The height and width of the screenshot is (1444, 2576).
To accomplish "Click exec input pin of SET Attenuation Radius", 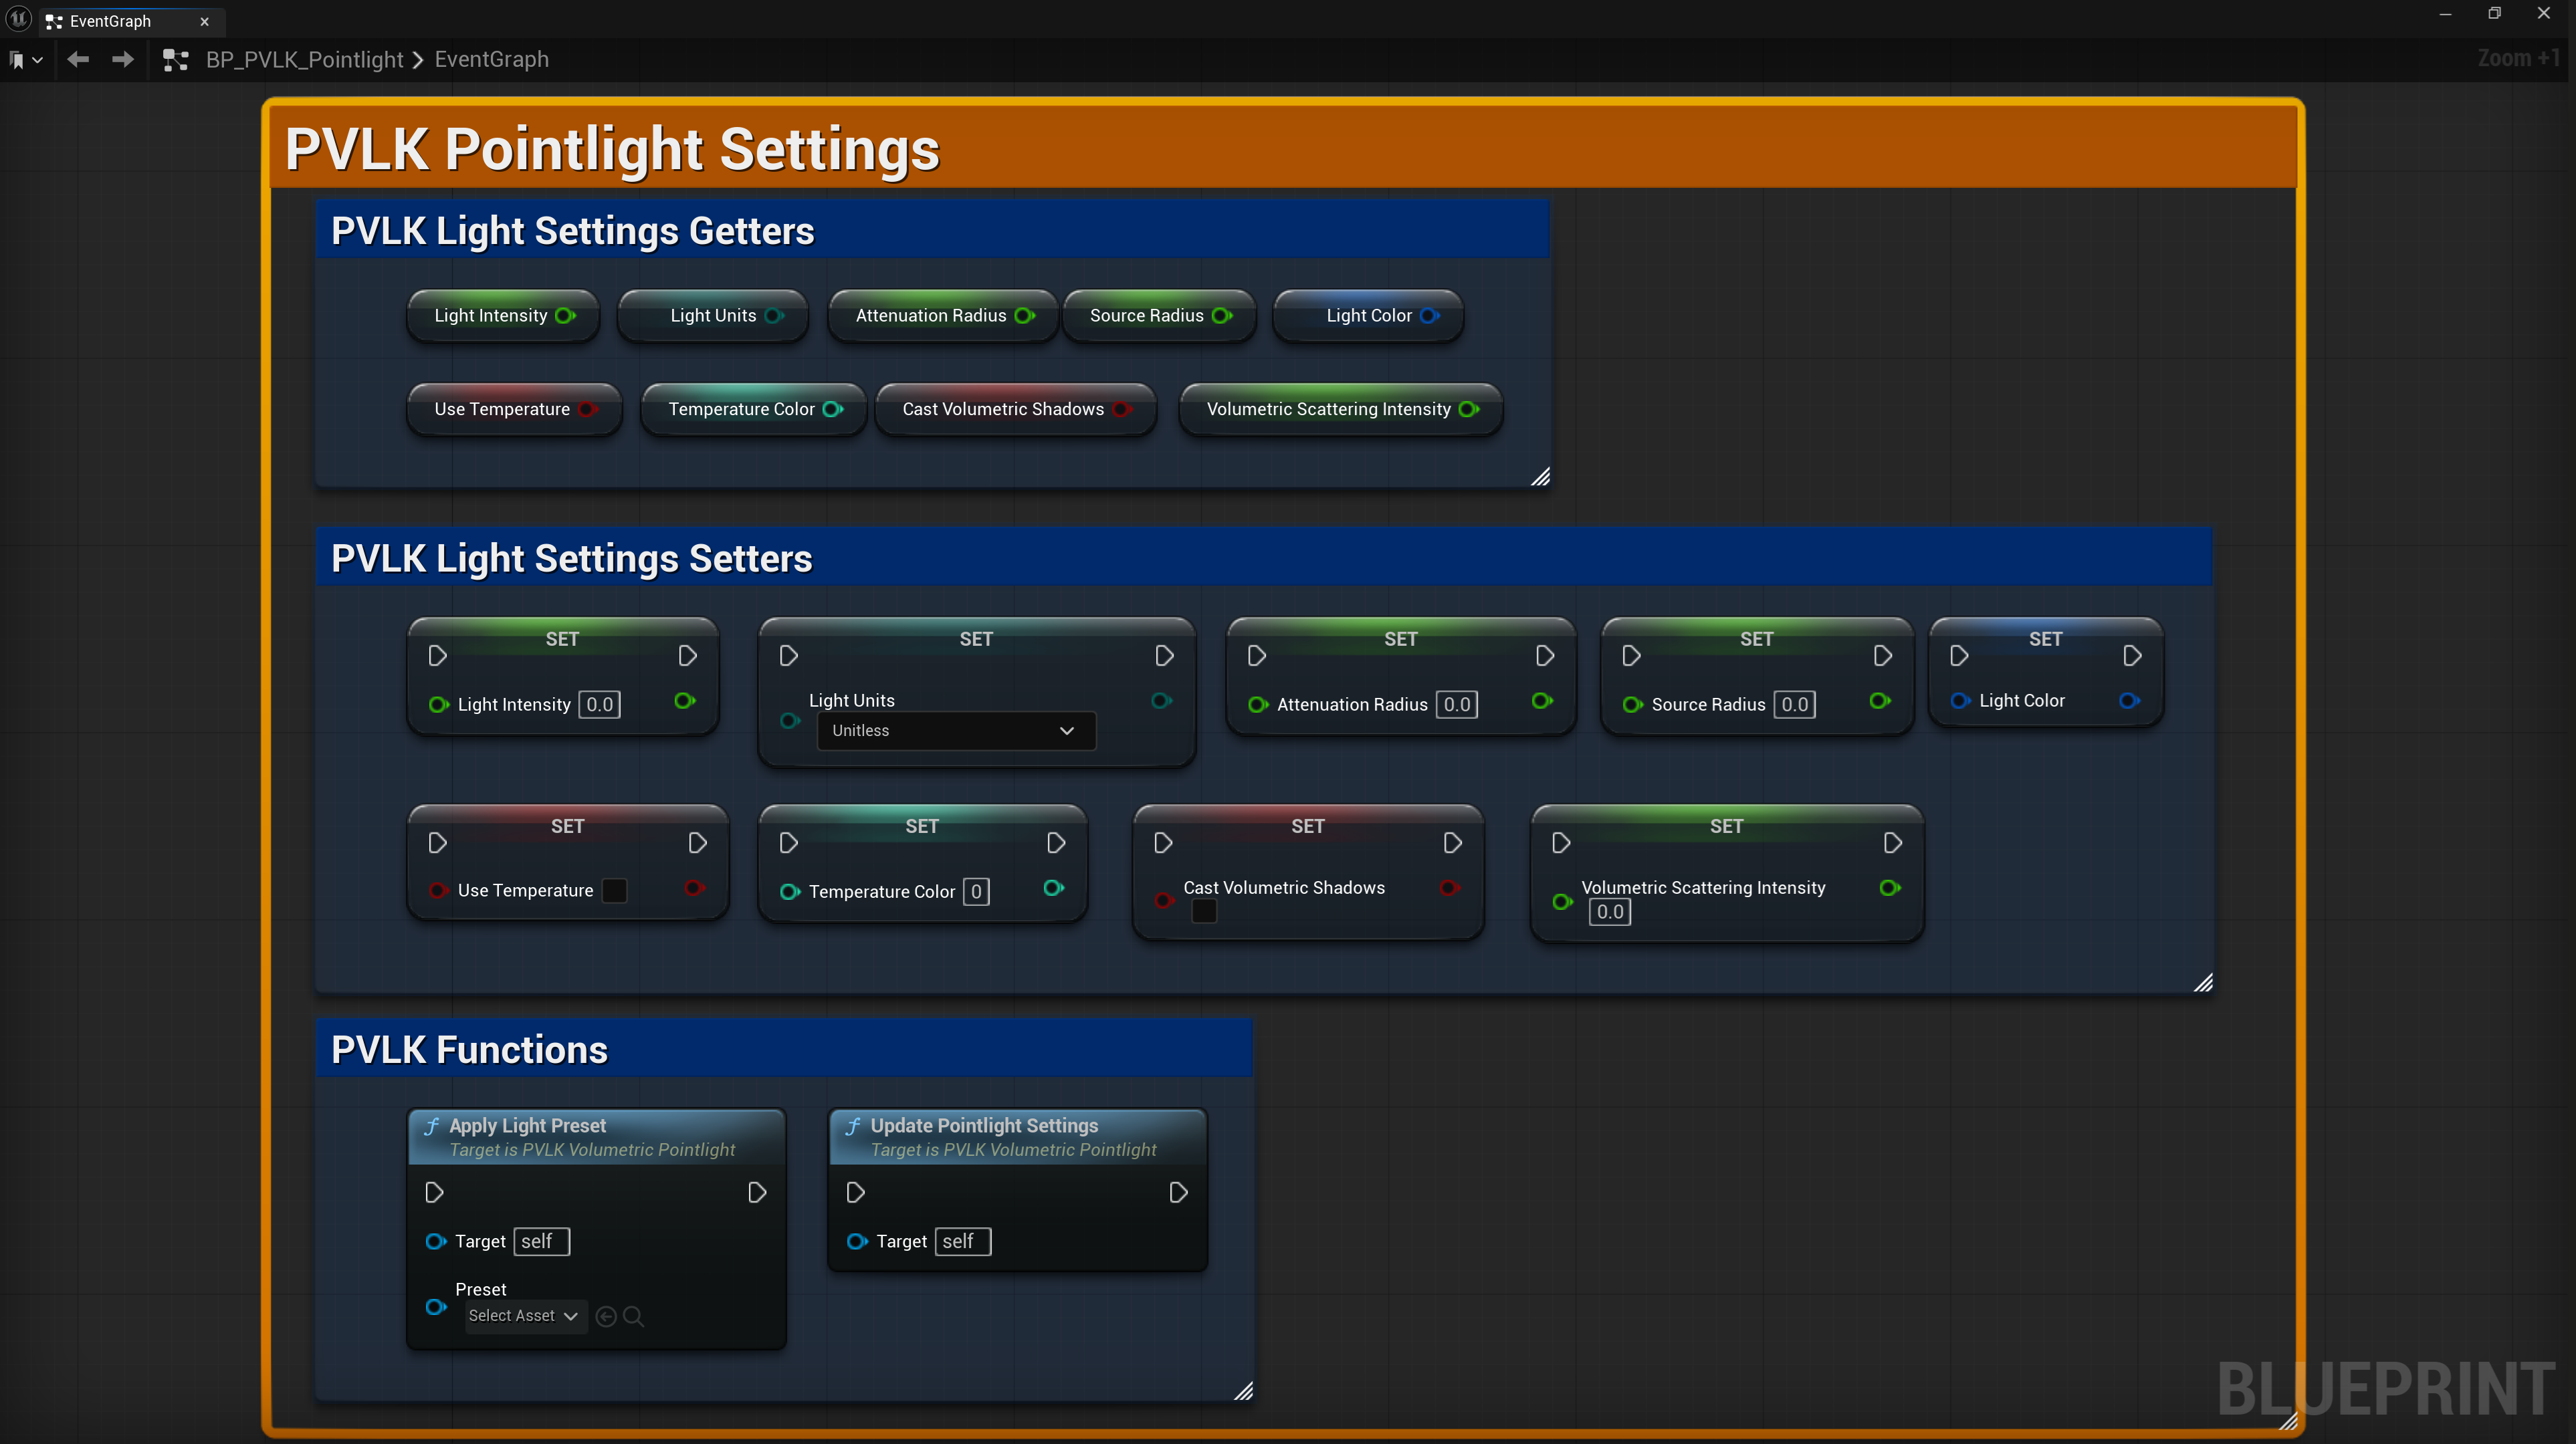I will coord(1257,656).
